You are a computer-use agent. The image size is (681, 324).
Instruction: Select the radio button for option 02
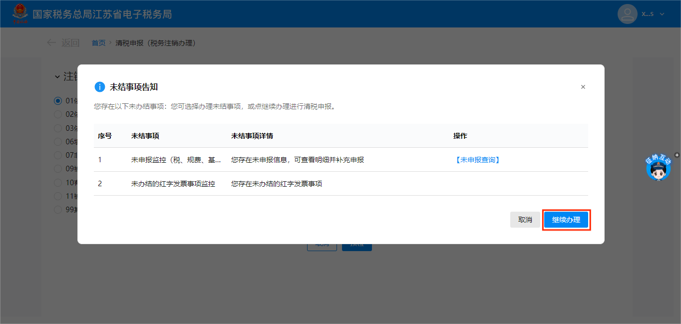tap(58, 114)
